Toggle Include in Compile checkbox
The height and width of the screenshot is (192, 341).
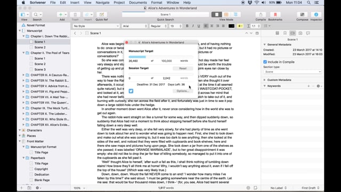(265, 62)
